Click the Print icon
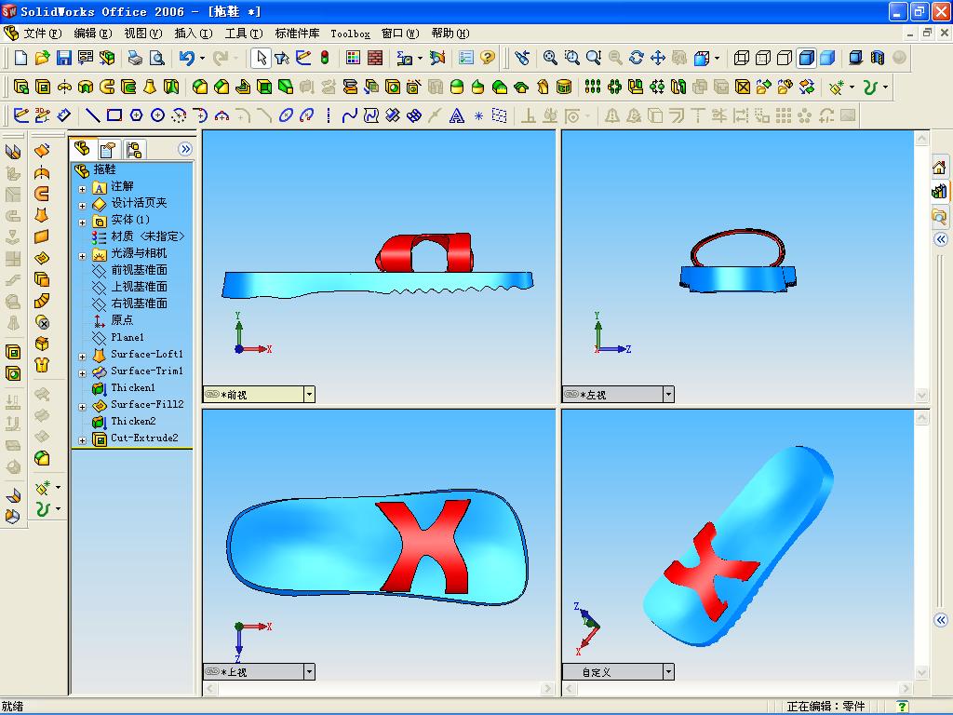Screen dimensions: 953x715 pos(135,58)
